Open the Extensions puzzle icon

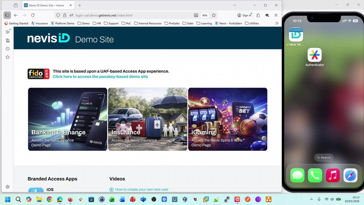click(x=258, y=15)
